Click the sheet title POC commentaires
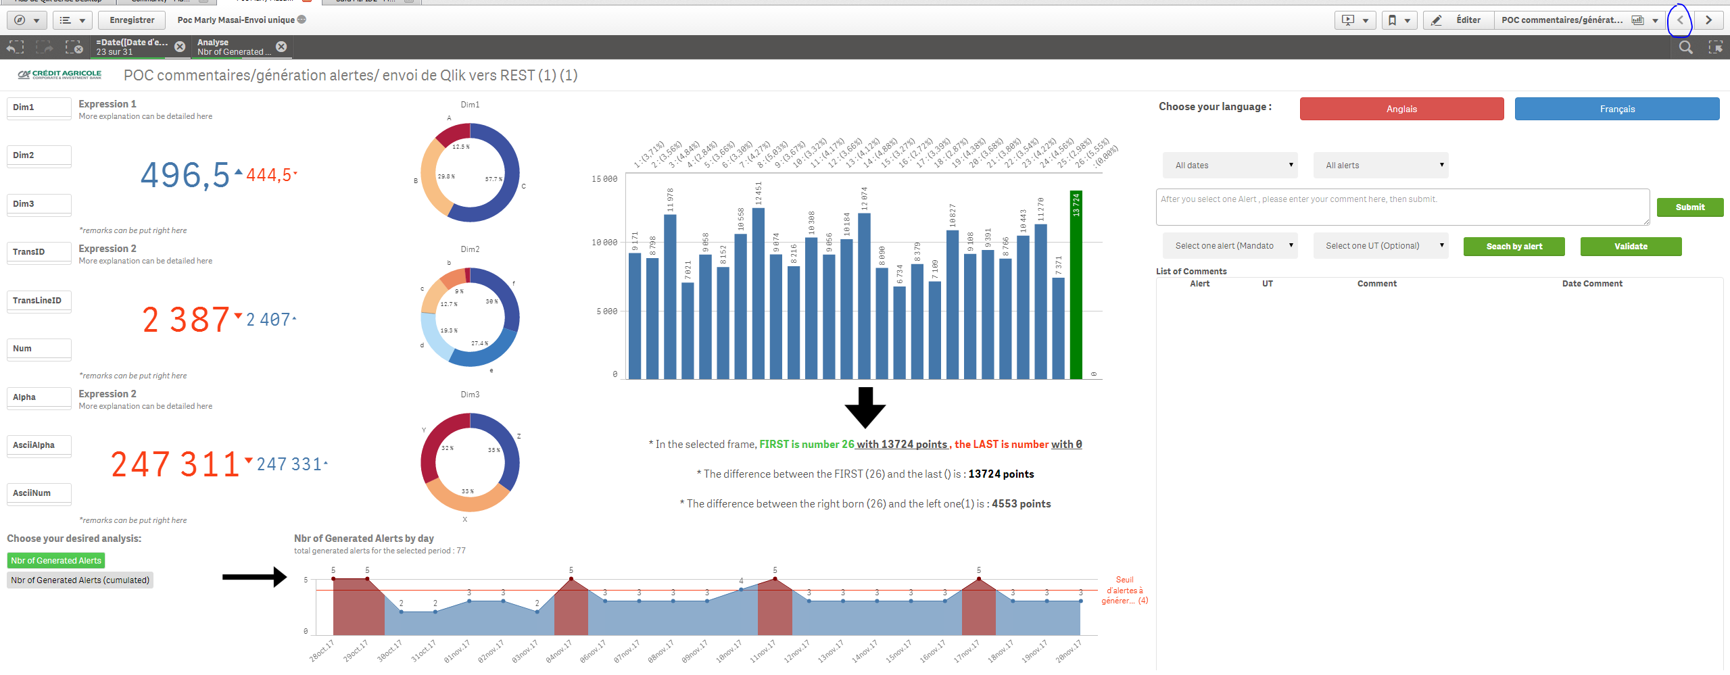Image resolution: width=1730 pixels, height=675 pixels. click(x=350, y=76)
